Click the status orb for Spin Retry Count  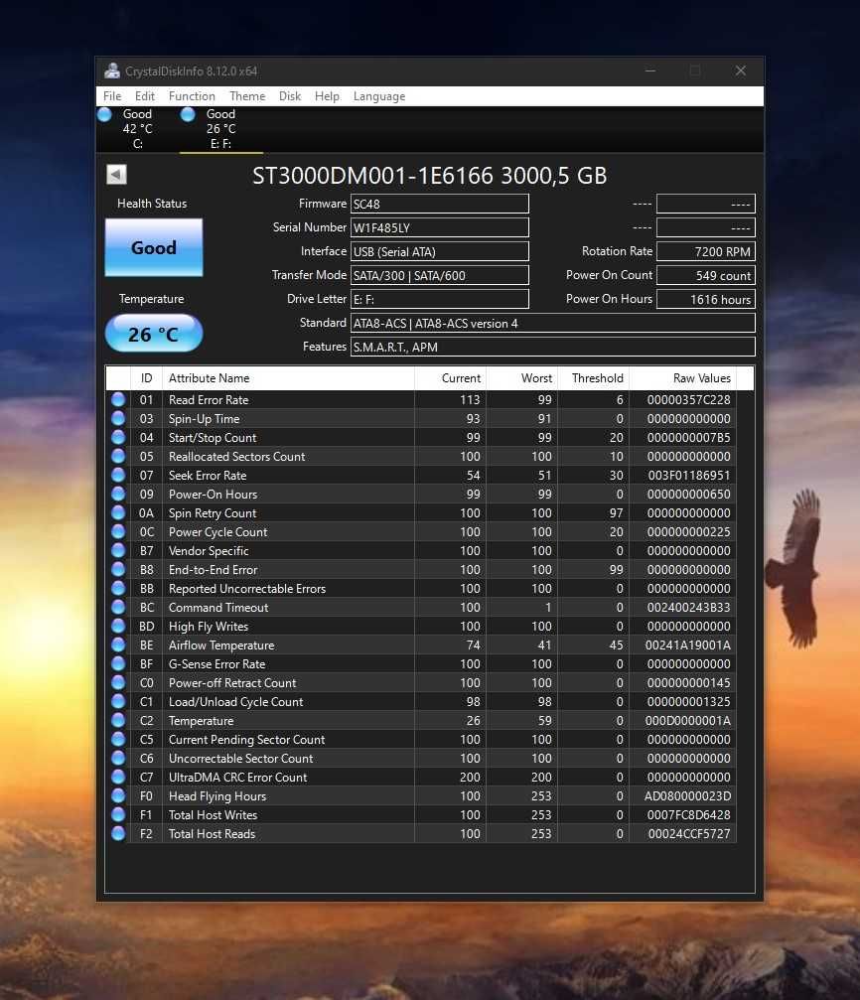(118, 512)
